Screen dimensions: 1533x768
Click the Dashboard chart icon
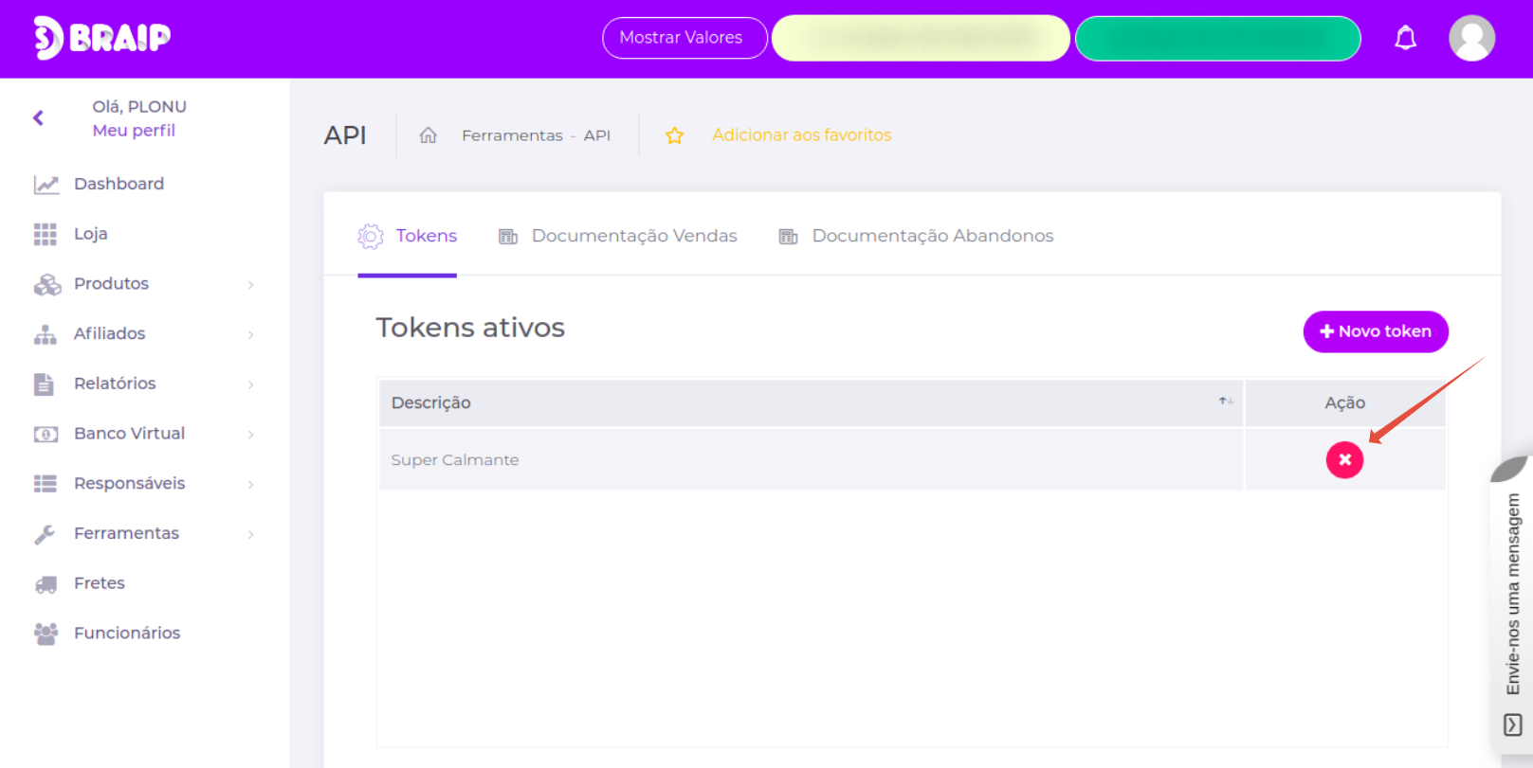pos(46,185)
